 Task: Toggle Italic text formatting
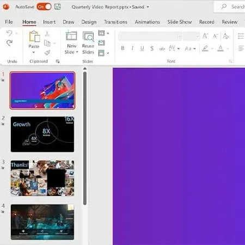pos(132,48)
